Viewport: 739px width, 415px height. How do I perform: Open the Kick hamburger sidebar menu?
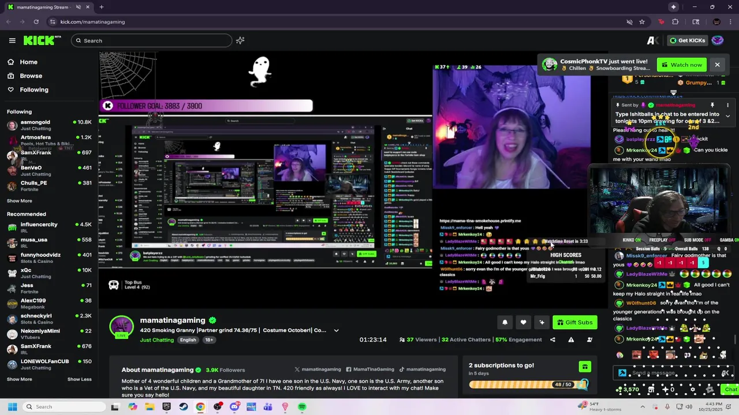(12, 40)
